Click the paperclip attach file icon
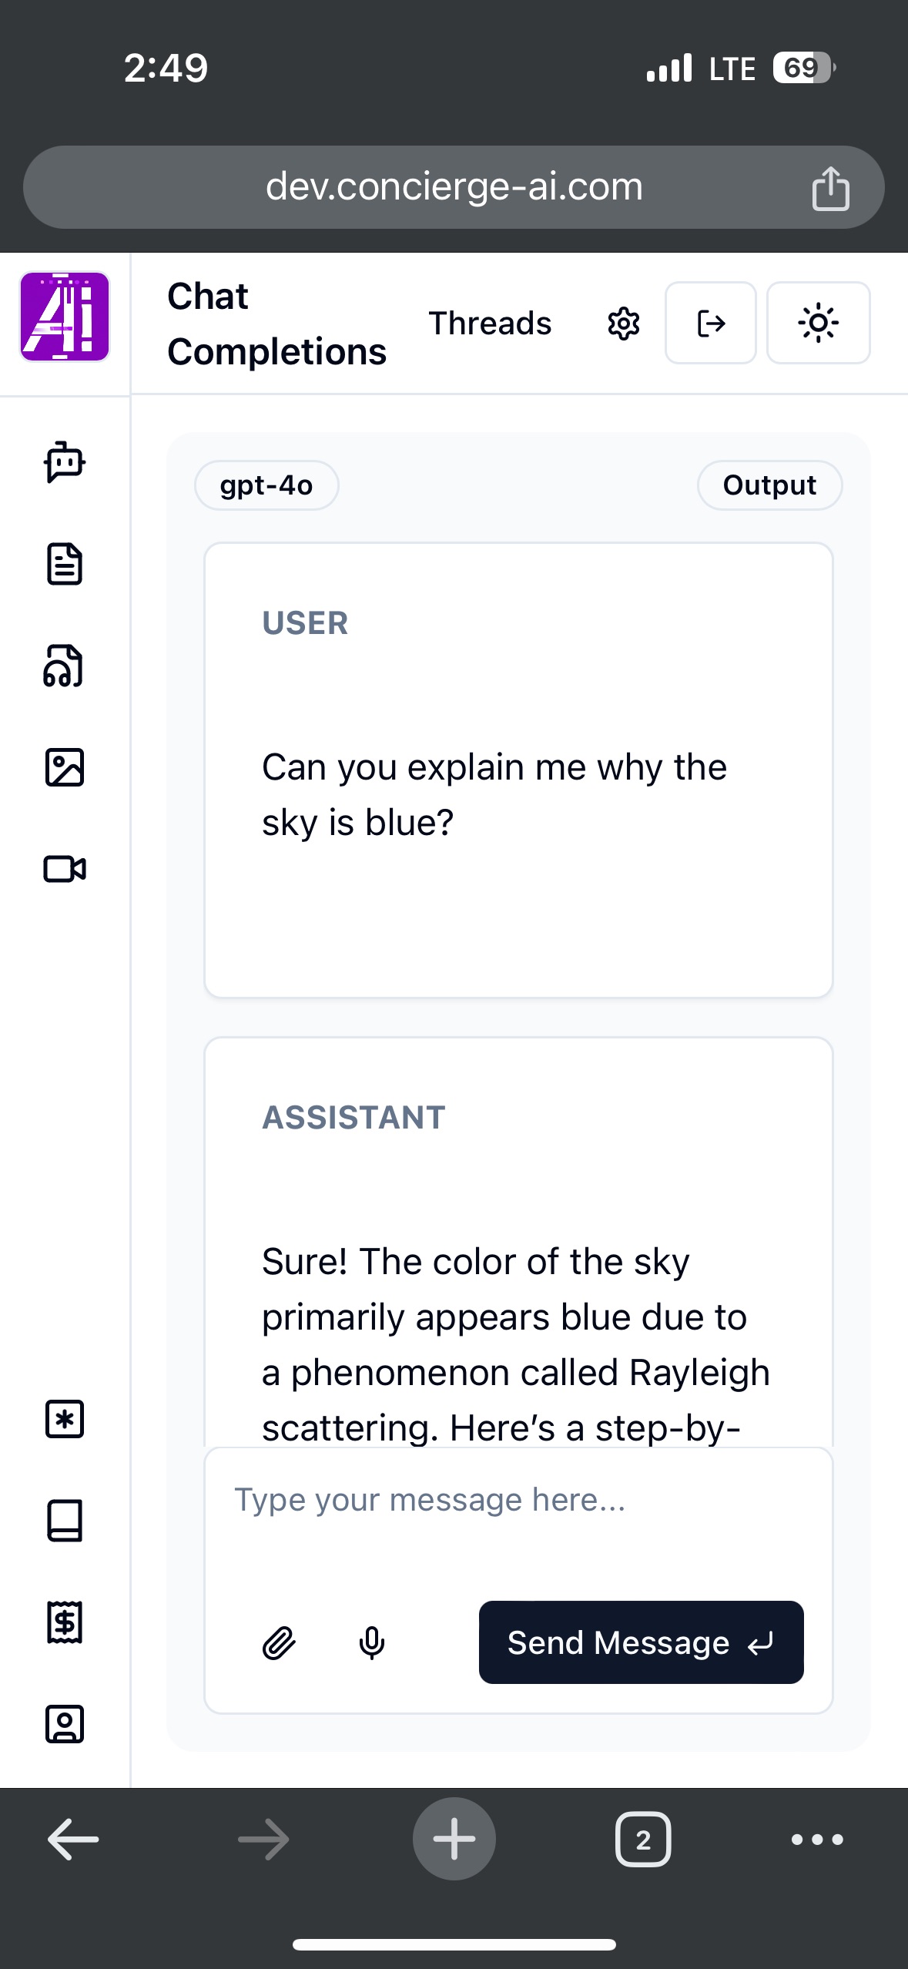The height and width of the screenshot is (1969, 908). pos(279,1642)
